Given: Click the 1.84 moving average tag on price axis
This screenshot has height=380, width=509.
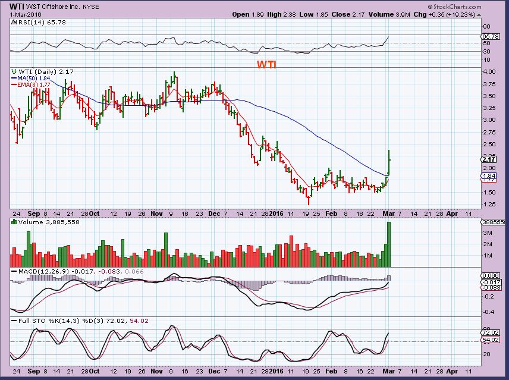Looking at the screenshot, I should coord(489,175).
